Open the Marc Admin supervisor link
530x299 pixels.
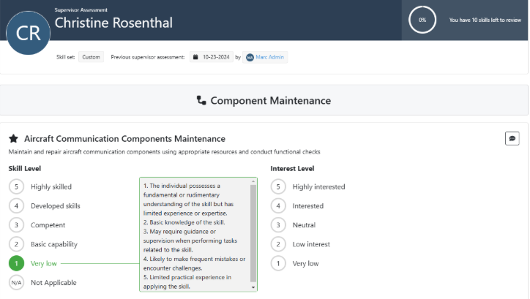coord(271,57)
